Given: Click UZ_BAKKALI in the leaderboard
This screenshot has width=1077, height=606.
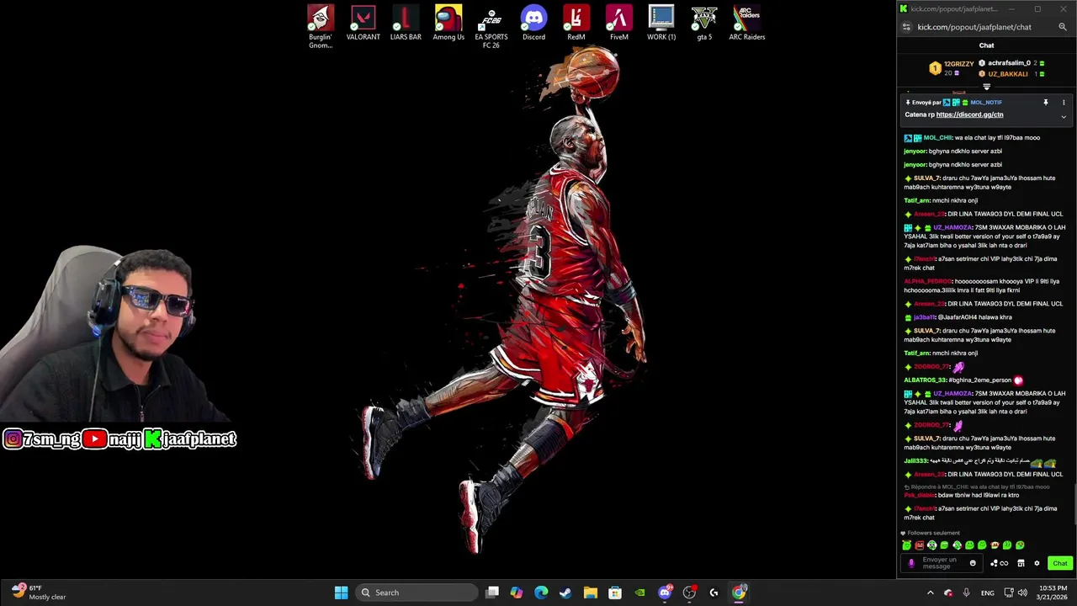Looking at the screenshot, I should [x=1008, y=74].
